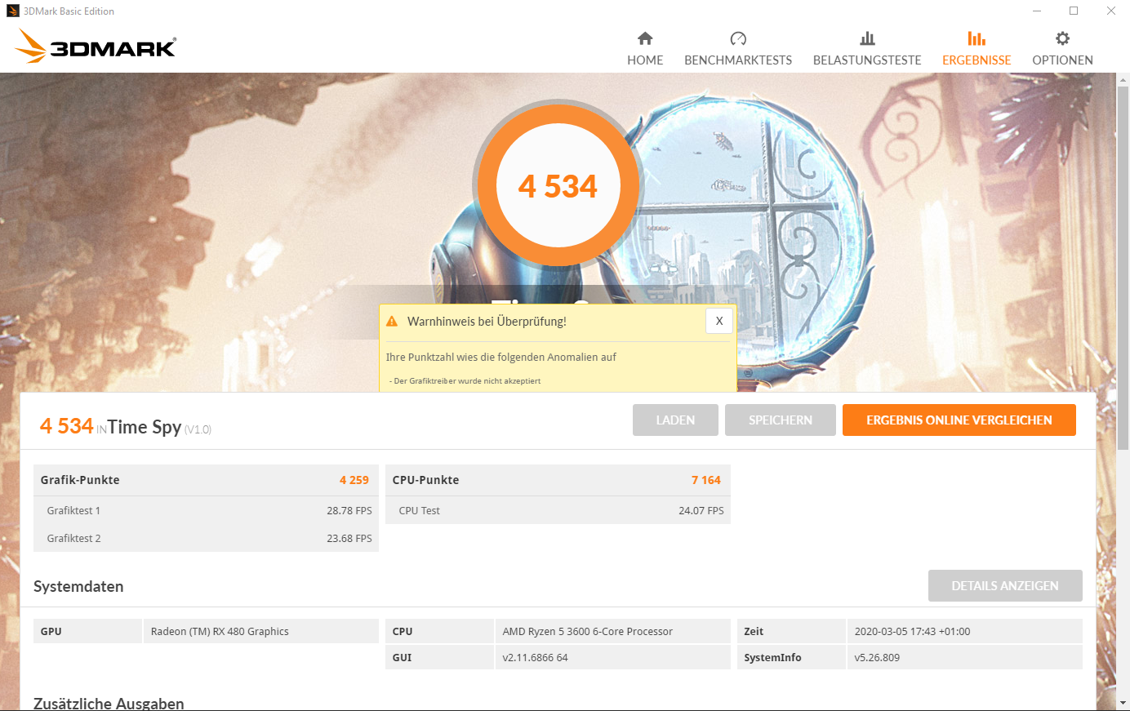Click the vertical scrollbar thumb
Viewport: 1130px width, 711px height.
point(1123,267)
